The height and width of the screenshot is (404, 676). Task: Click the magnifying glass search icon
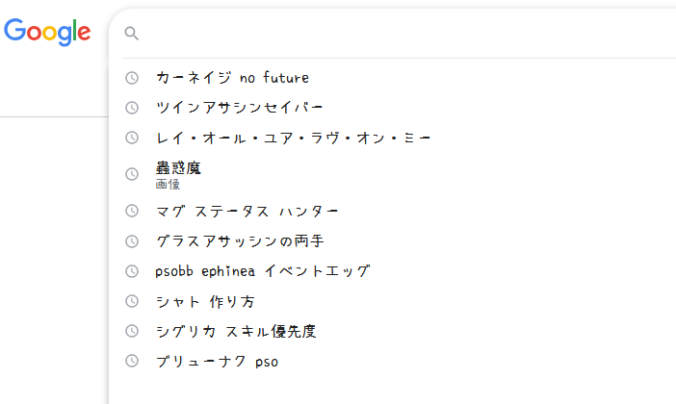(x=132, y=34)
